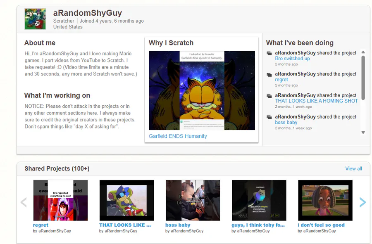Viewport: 372px width, 244px height.
Task: Click 'by aRandomShyGuy' under boss baby project
Action: tap(184, 231)
